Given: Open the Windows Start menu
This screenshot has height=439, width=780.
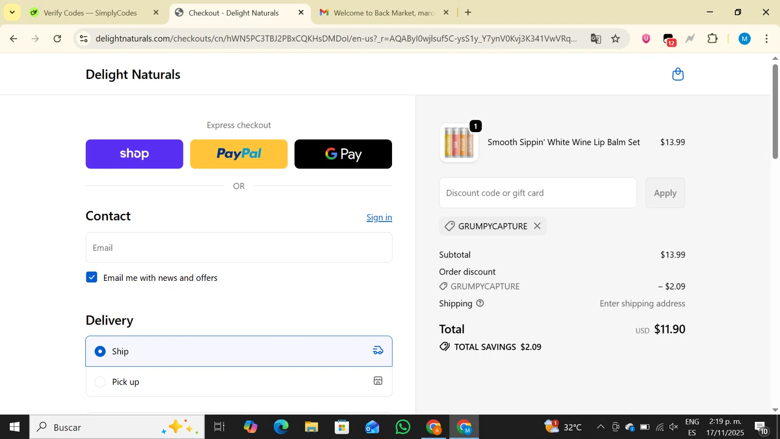Looking at the screenshot, I should click(x=14, y=427).
